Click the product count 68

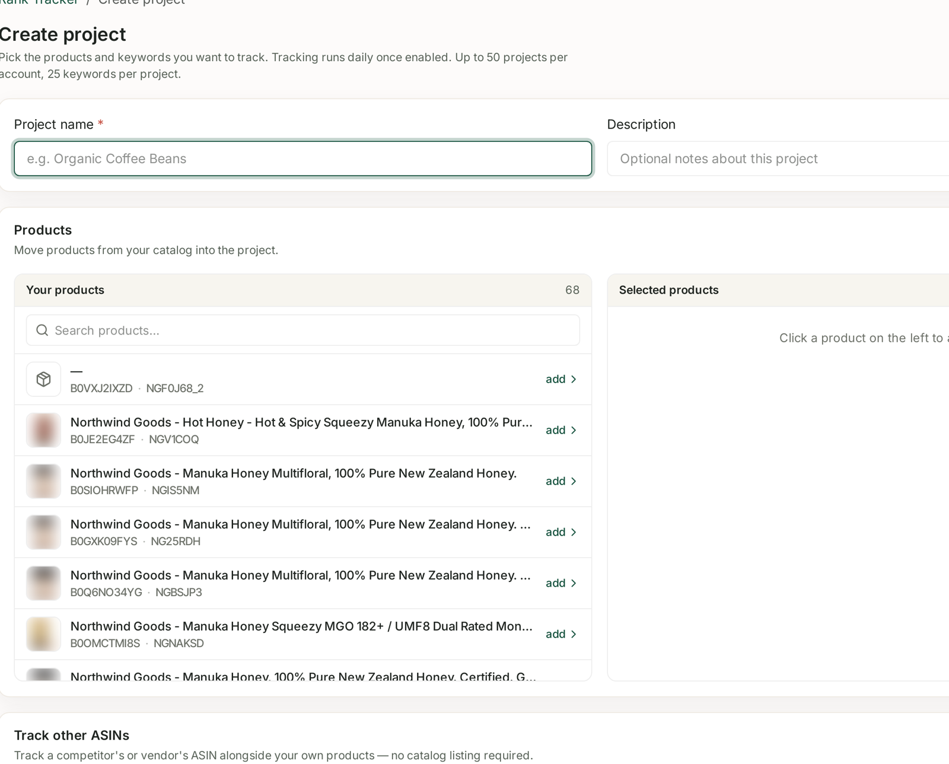pos(572,290)
